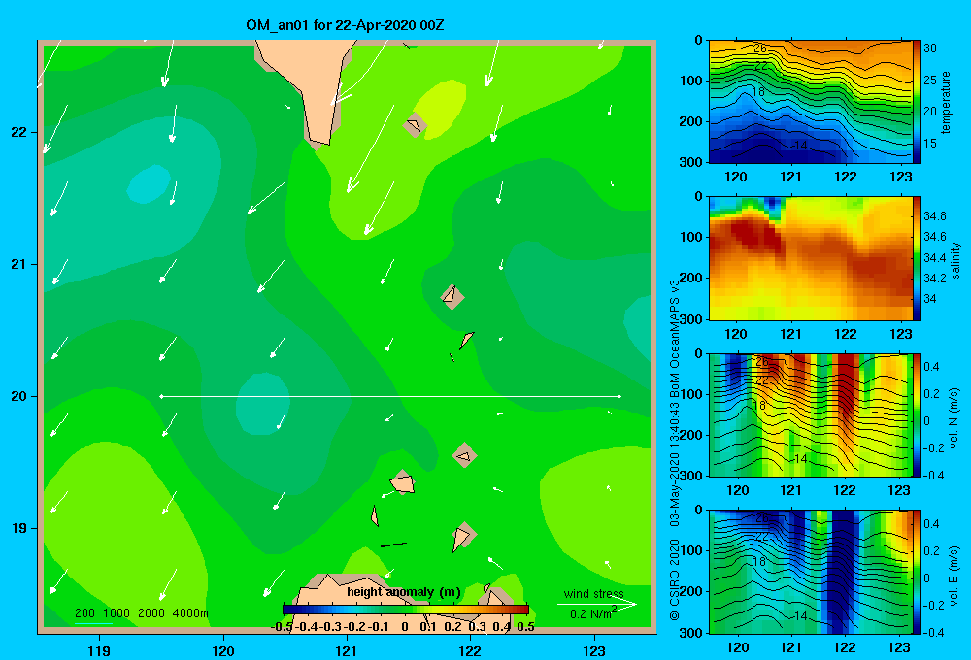Click the plot title OM_an01 for 22-Apr-2020 00Z

[x=345, y=25]
